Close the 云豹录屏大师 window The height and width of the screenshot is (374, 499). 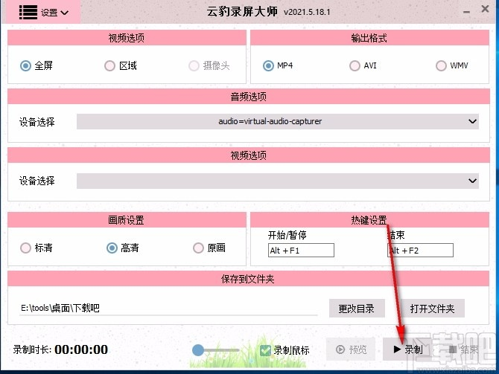click(485, 9)
